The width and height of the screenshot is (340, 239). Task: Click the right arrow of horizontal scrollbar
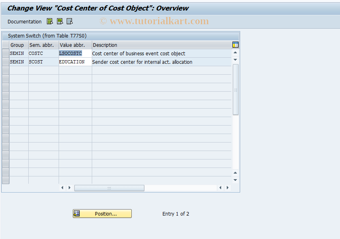69,188
